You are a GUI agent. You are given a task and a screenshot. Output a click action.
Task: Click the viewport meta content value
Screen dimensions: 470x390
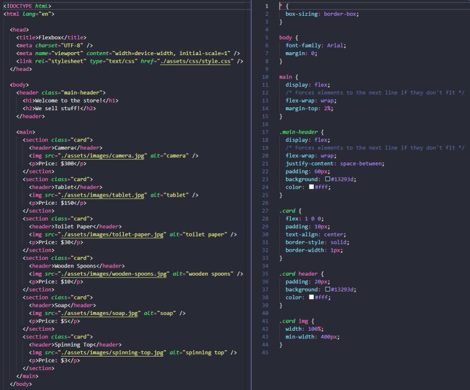(x=172, y=53)
